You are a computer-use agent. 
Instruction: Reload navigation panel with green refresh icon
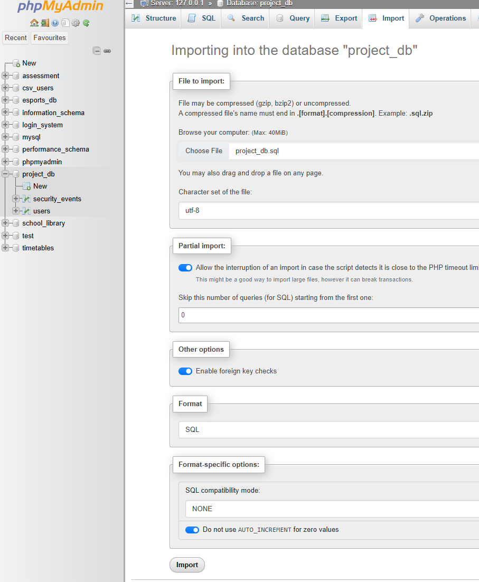[86, 23]
